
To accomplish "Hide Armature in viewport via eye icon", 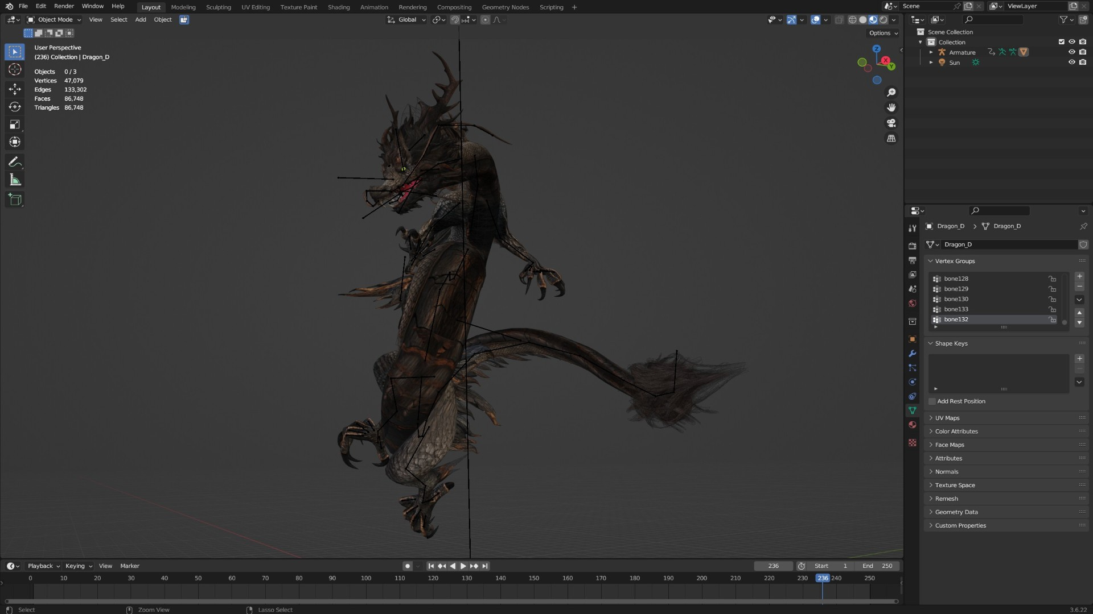I will [1071, 52].
